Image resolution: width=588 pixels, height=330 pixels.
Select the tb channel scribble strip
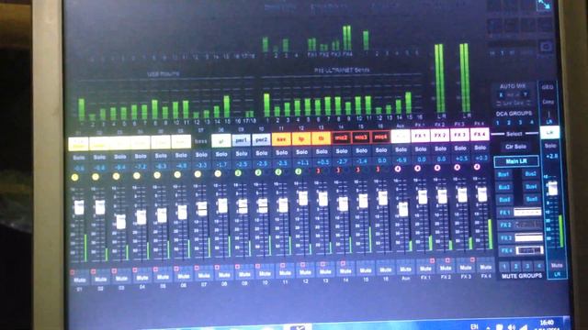[x=322, y=138]
